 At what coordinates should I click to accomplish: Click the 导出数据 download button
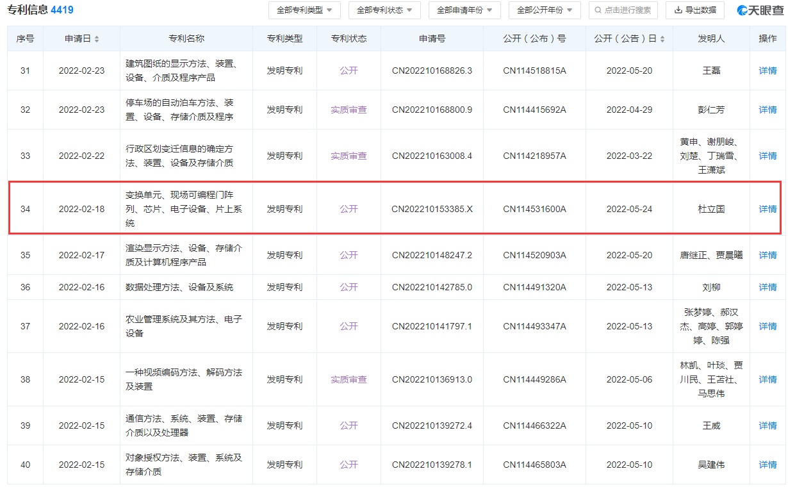[x=694, y=10]
